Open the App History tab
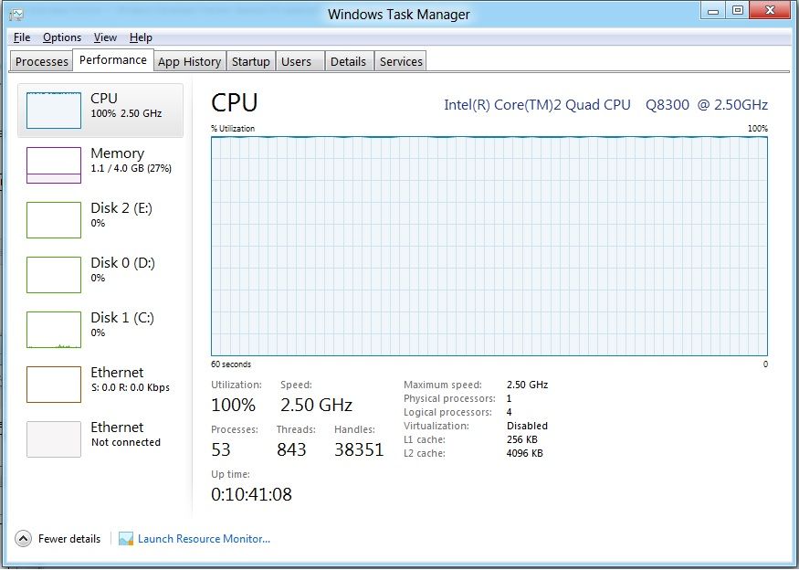 pyautogui.click(x=189, y=60)
